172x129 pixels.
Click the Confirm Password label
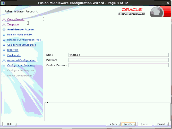coord(57,65)
